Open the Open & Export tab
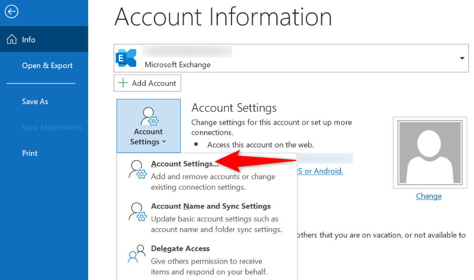 (x=47, y=65)
